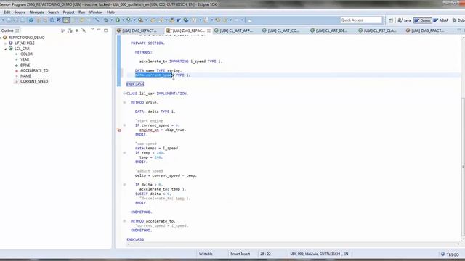This screenshot has width=465, height=261.
Task: Click the error marker beside engine_on line
Action: tap(119, 130)
